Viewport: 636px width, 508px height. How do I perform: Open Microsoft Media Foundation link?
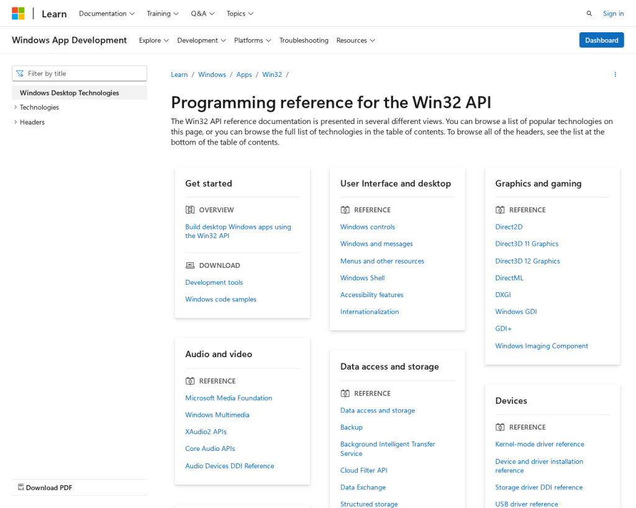pyautogui.click(x=229, y=398)
